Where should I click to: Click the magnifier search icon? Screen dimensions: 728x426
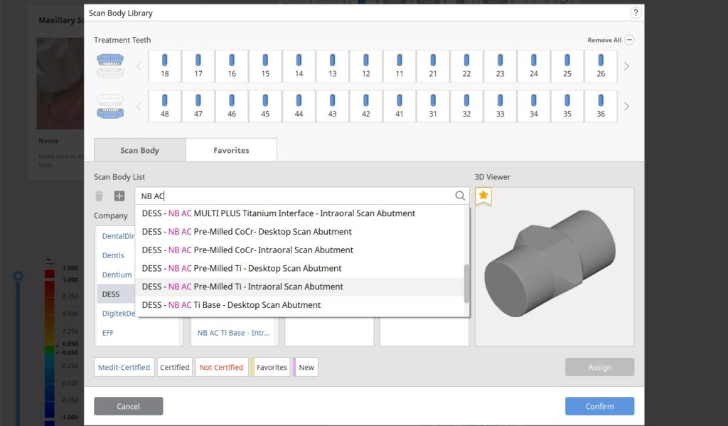coord(460,196)
